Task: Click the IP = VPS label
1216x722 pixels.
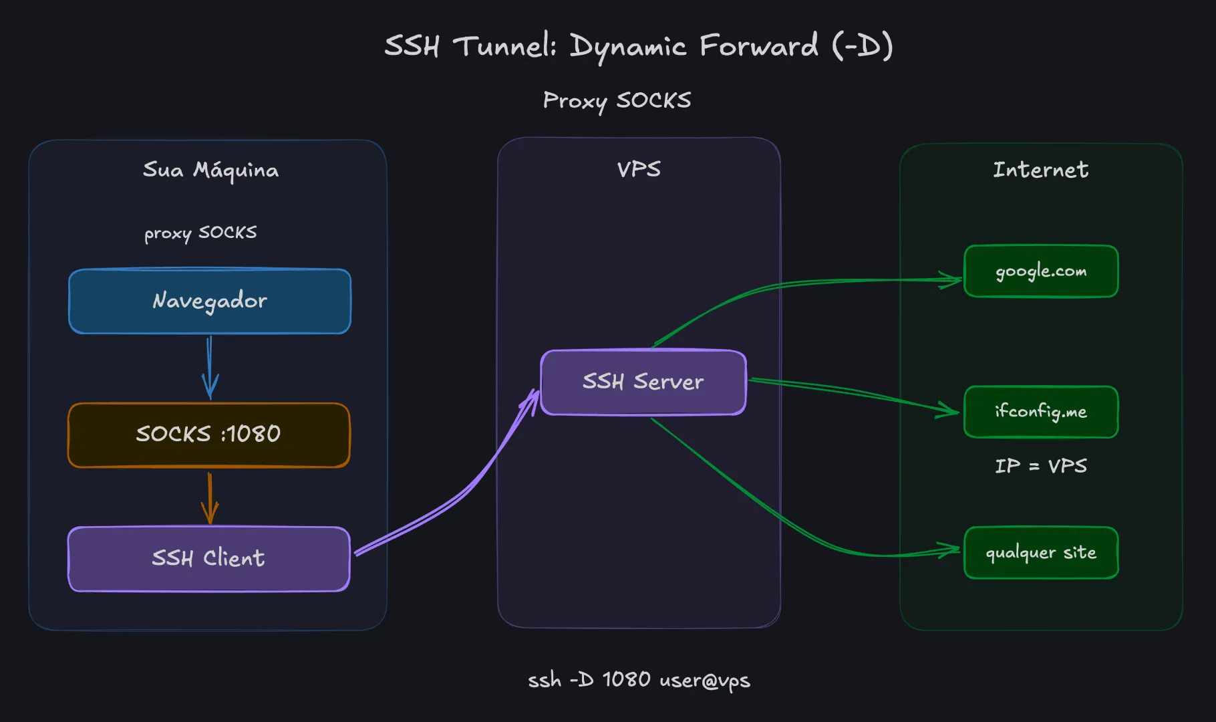Action: point(1040,467)
